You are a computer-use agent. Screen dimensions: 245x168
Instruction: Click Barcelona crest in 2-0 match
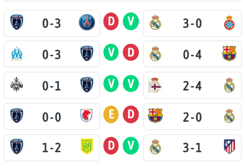pos(155,116)
